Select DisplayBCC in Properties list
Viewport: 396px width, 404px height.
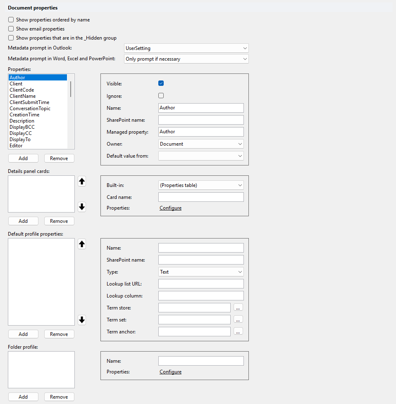[38, 127]
